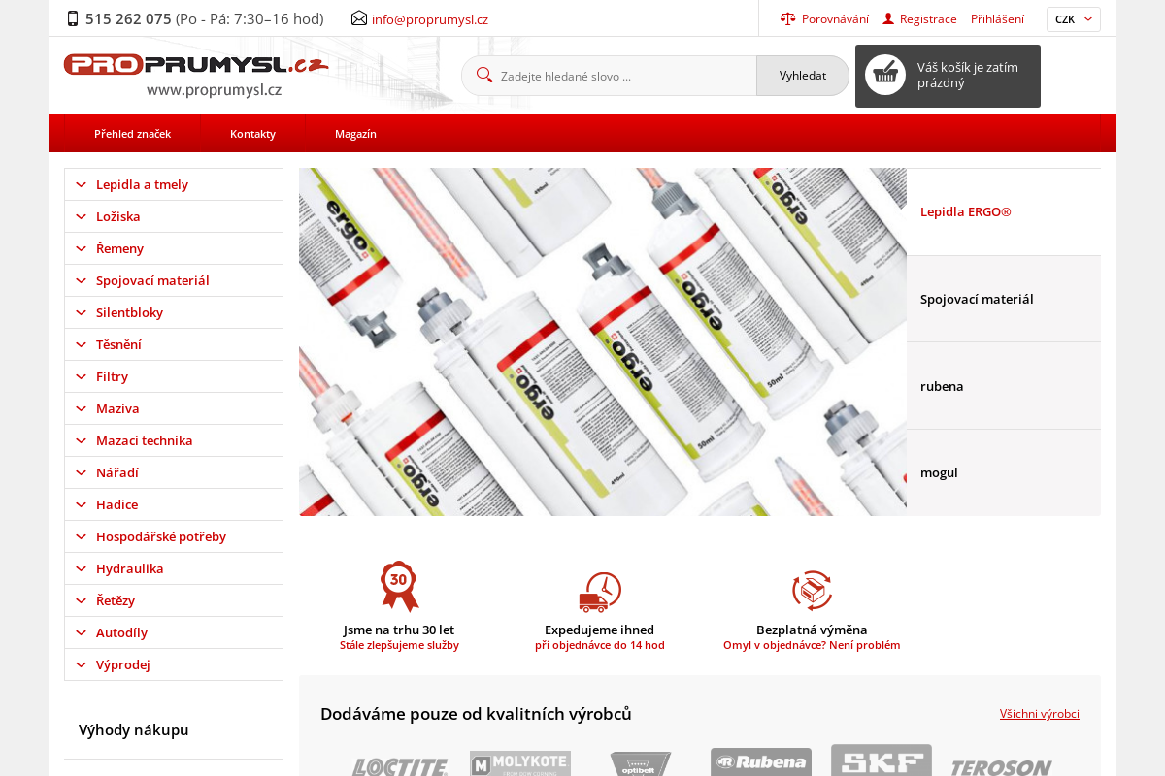This screenshot has width=1165, height=776.
Task: Click the 30 years award ribbon icon
Action: coord(399,586)
